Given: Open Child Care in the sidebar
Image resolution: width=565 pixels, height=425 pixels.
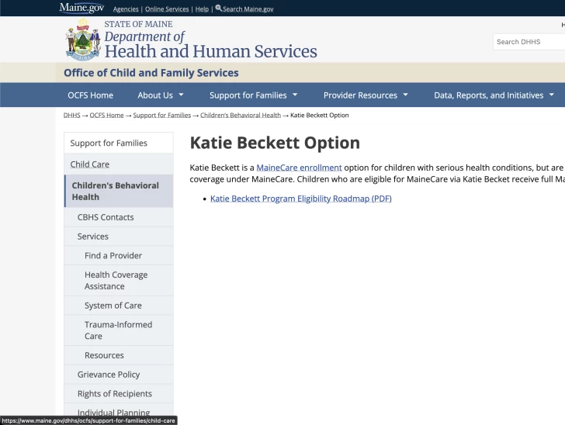Looking at the screenshot, I should click(x=90, y=164).
